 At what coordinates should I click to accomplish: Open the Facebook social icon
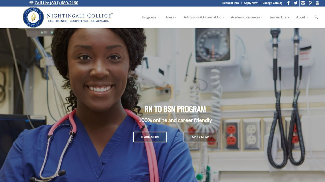288,3
